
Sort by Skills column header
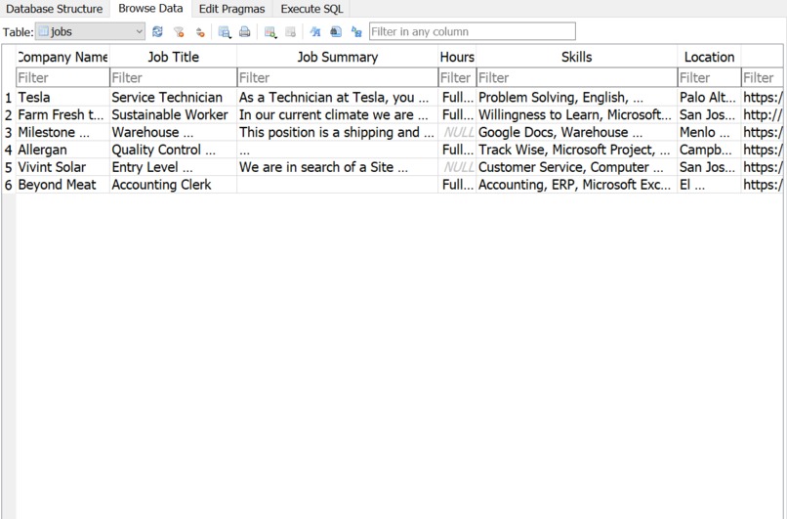point(577,57)
